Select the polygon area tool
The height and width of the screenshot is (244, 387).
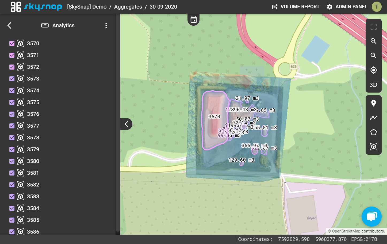(x=374, y=132)
